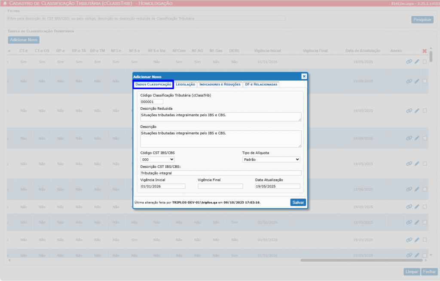Expand the Tipo de Alíquota dropdown
Screen dimensions: 440x281
point(271,160)
